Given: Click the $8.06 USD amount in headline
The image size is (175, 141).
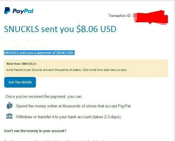Looking at the screenshot, I should pyautogui.click(x=96, y=29).
